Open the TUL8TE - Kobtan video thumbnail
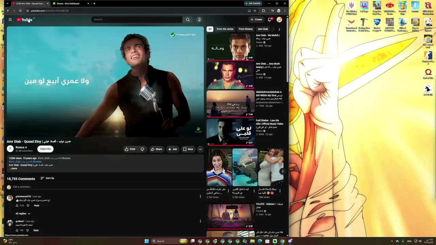Screen dimensions: 436x245 [x=230, y=216]
